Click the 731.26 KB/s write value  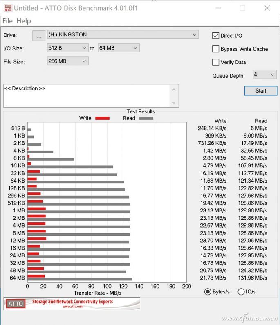tap(212, 143)
